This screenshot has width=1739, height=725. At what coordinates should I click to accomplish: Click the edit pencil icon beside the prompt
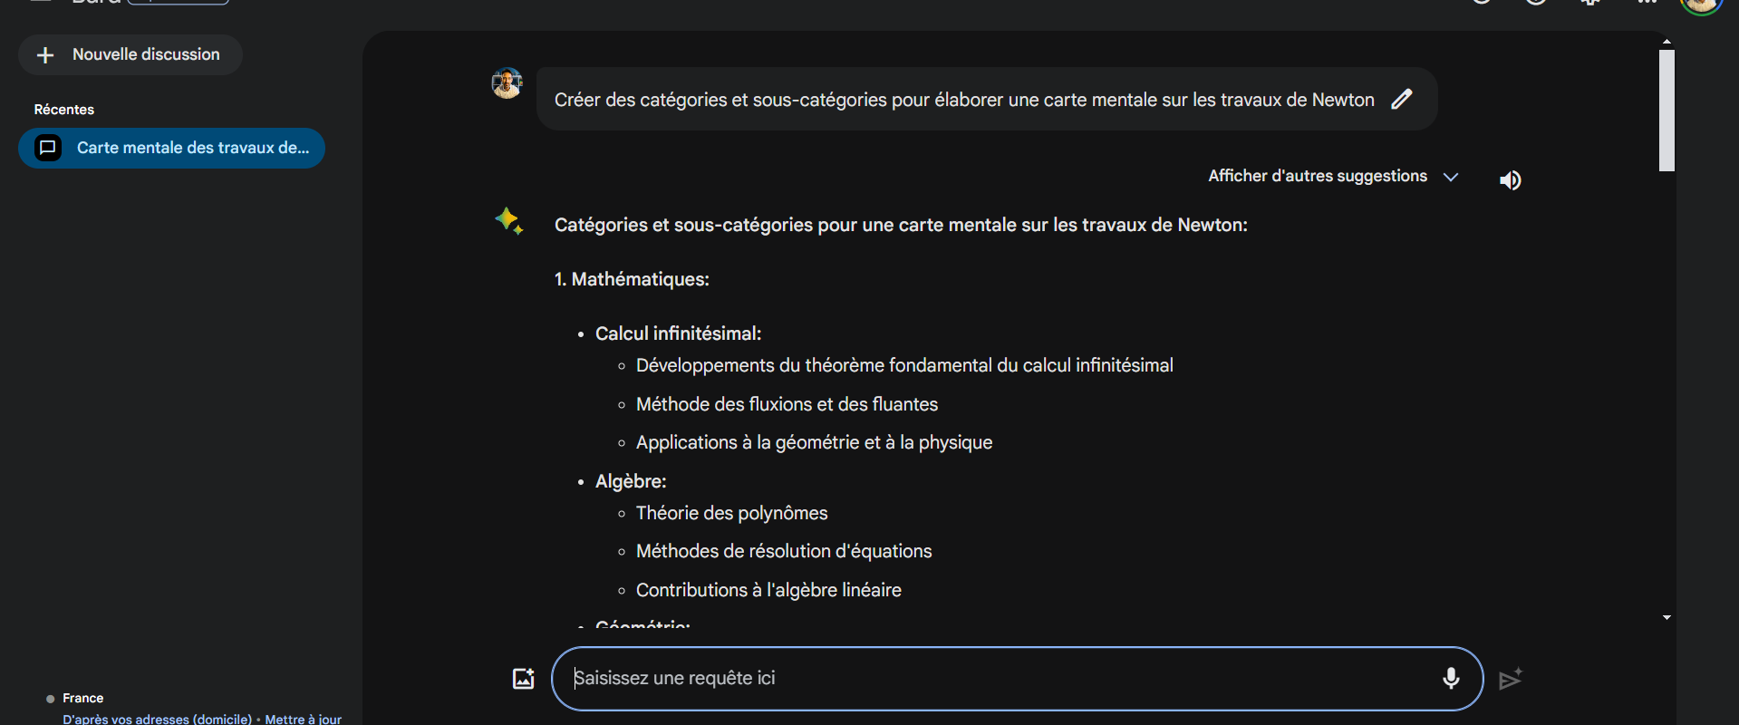(1402, 99)
